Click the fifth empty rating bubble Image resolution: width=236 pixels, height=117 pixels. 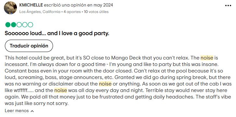pos(31,25)
